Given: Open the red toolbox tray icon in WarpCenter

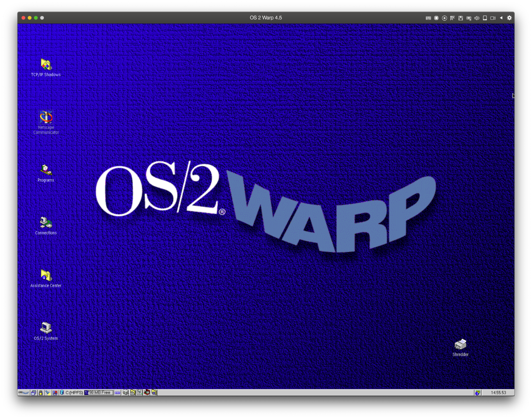Looking at the screenshot, I should click(x=147, y=393).
